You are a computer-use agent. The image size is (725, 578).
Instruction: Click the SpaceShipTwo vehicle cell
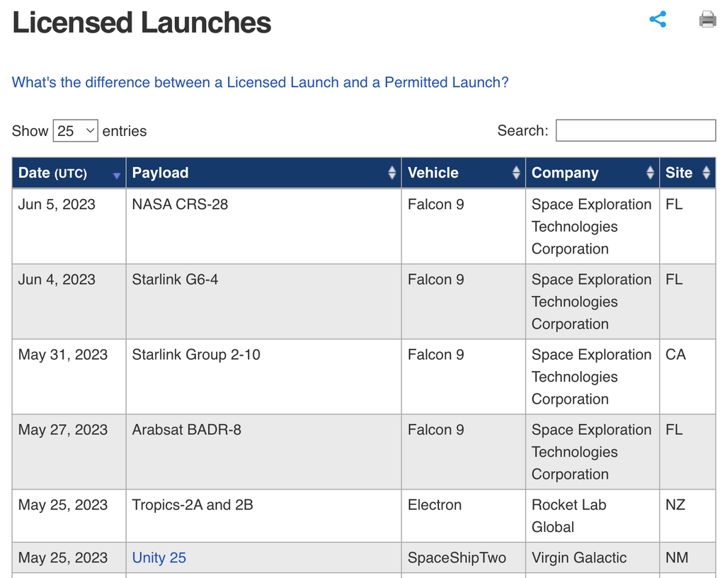(463, 557)
